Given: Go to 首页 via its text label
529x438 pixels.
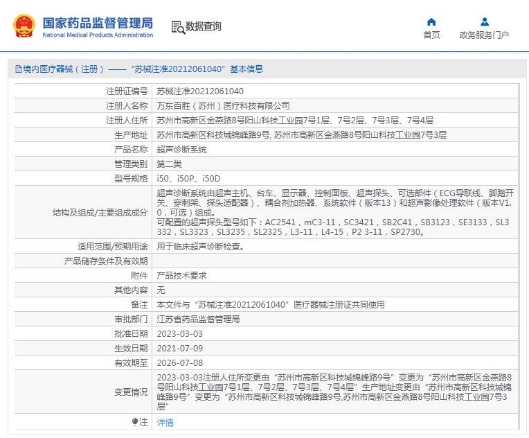Looking at the screenshot, I should (431, 35).
